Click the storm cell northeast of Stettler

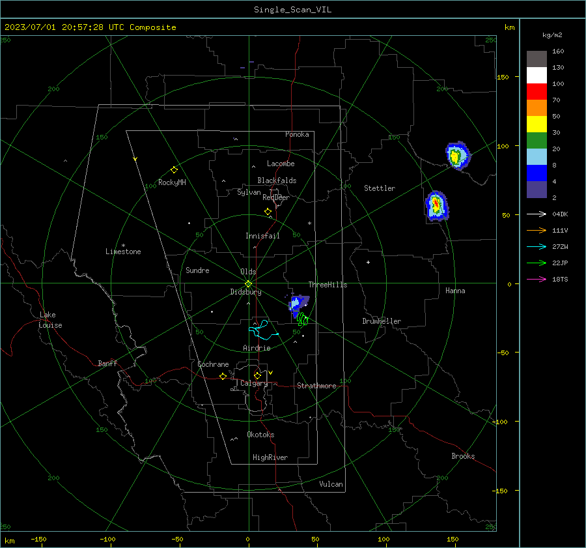[x=458, y=156]
